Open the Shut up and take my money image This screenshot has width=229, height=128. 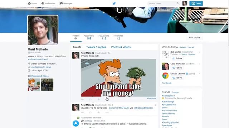click(118, 78)
